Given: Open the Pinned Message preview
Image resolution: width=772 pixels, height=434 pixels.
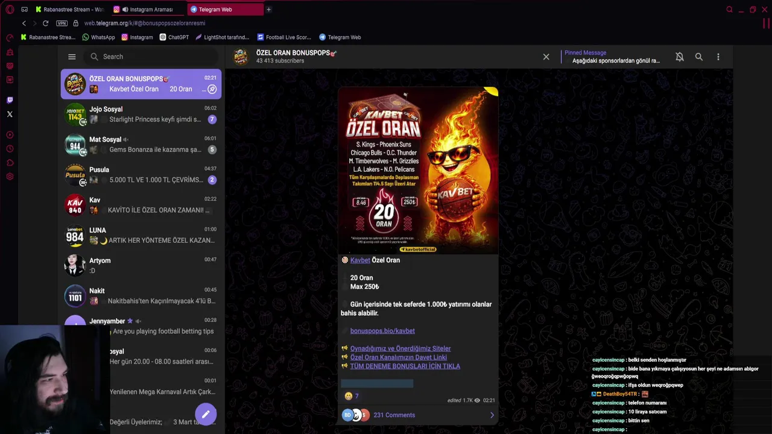Looking at the screenshot, I should tap(612, 57).
